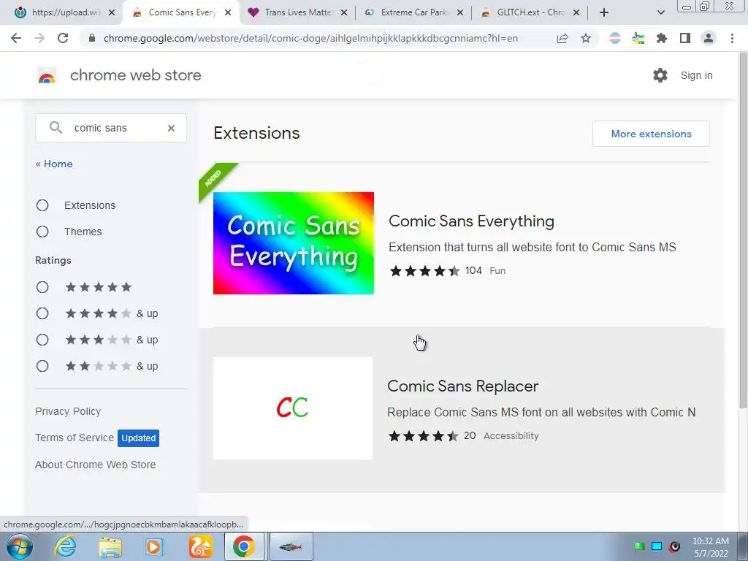Click the green tray icon in system tray
The width and height of the screenshot is (748, 561).
tap(639, 546)
